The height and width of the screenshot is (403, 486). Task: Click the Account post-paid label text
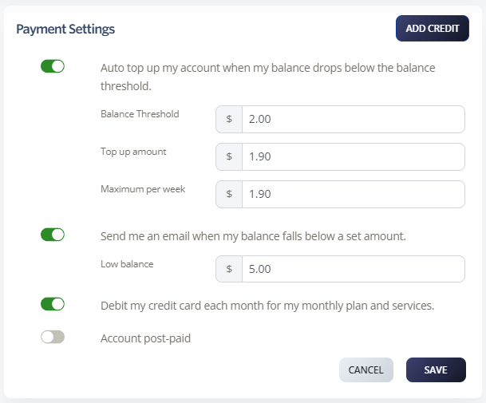[145, 338]
